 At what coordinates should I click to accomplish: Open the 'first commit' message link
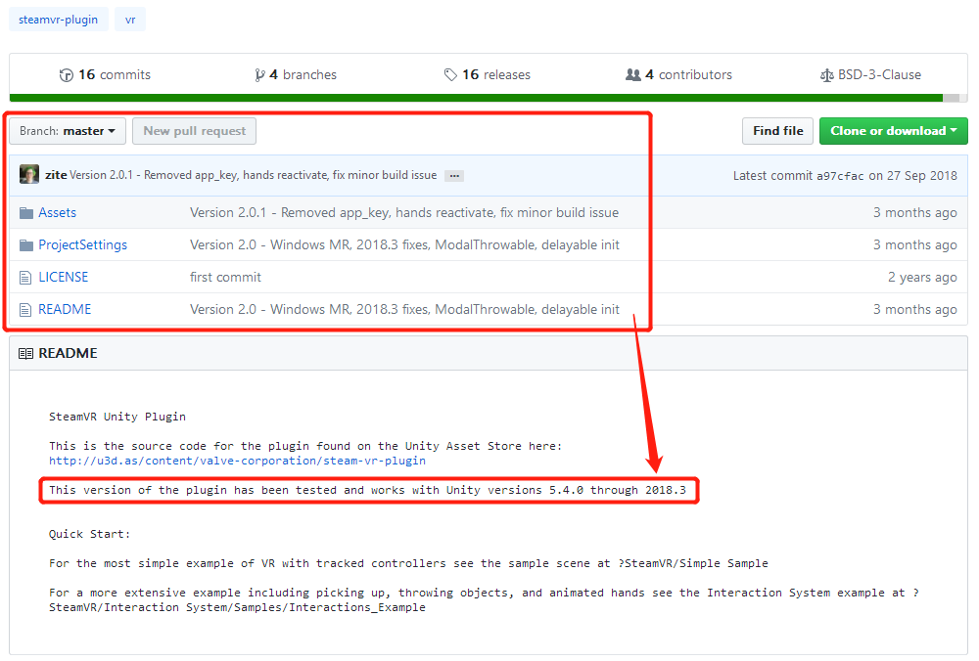(x=225, y=277)
